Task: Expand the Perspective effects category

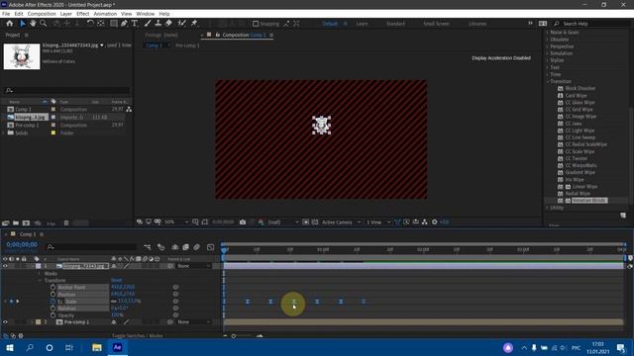Action: coord(548,46)
